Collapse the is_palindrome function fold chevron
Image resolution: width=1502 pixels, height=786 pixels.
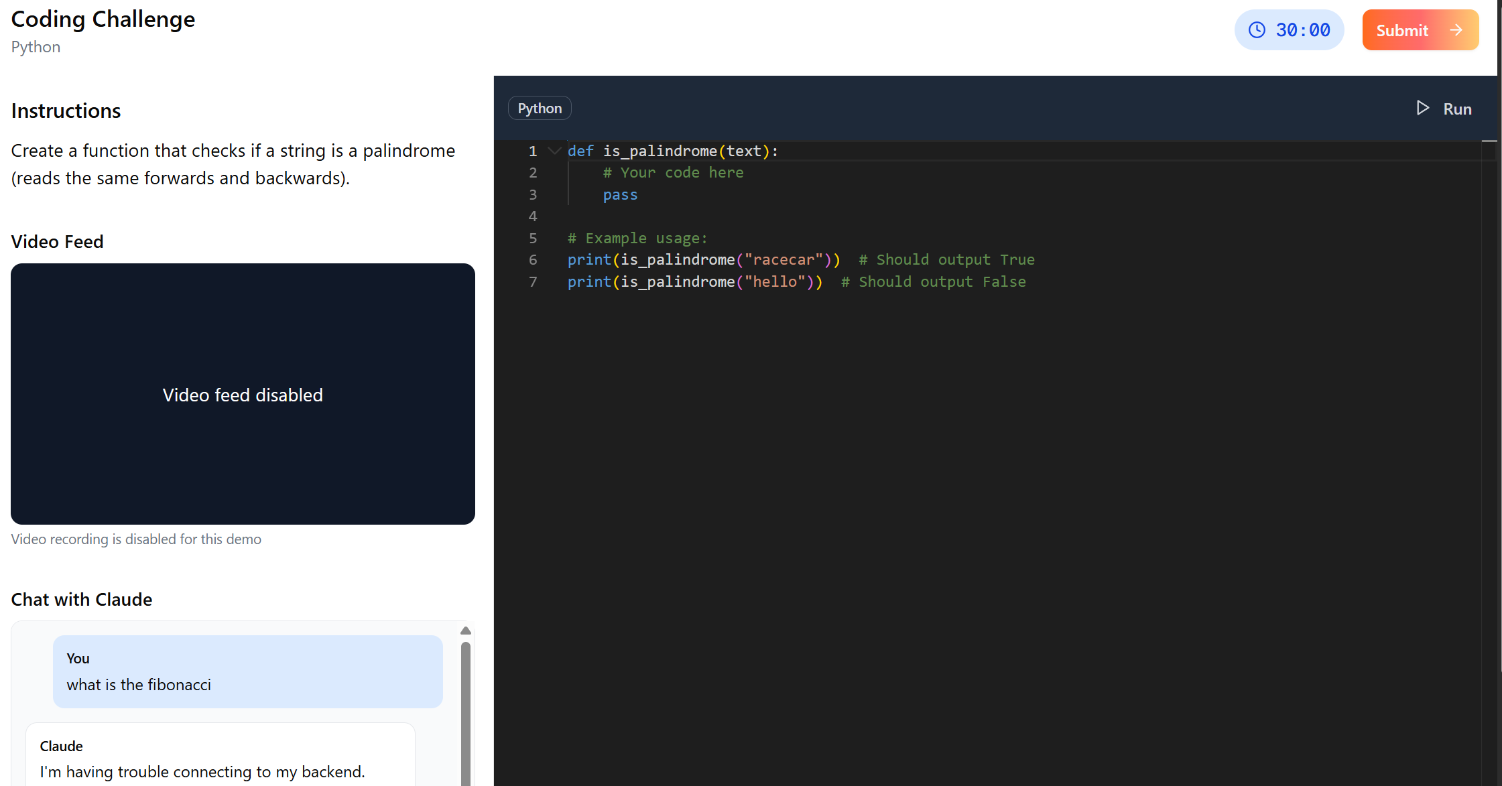click(554, 151)
